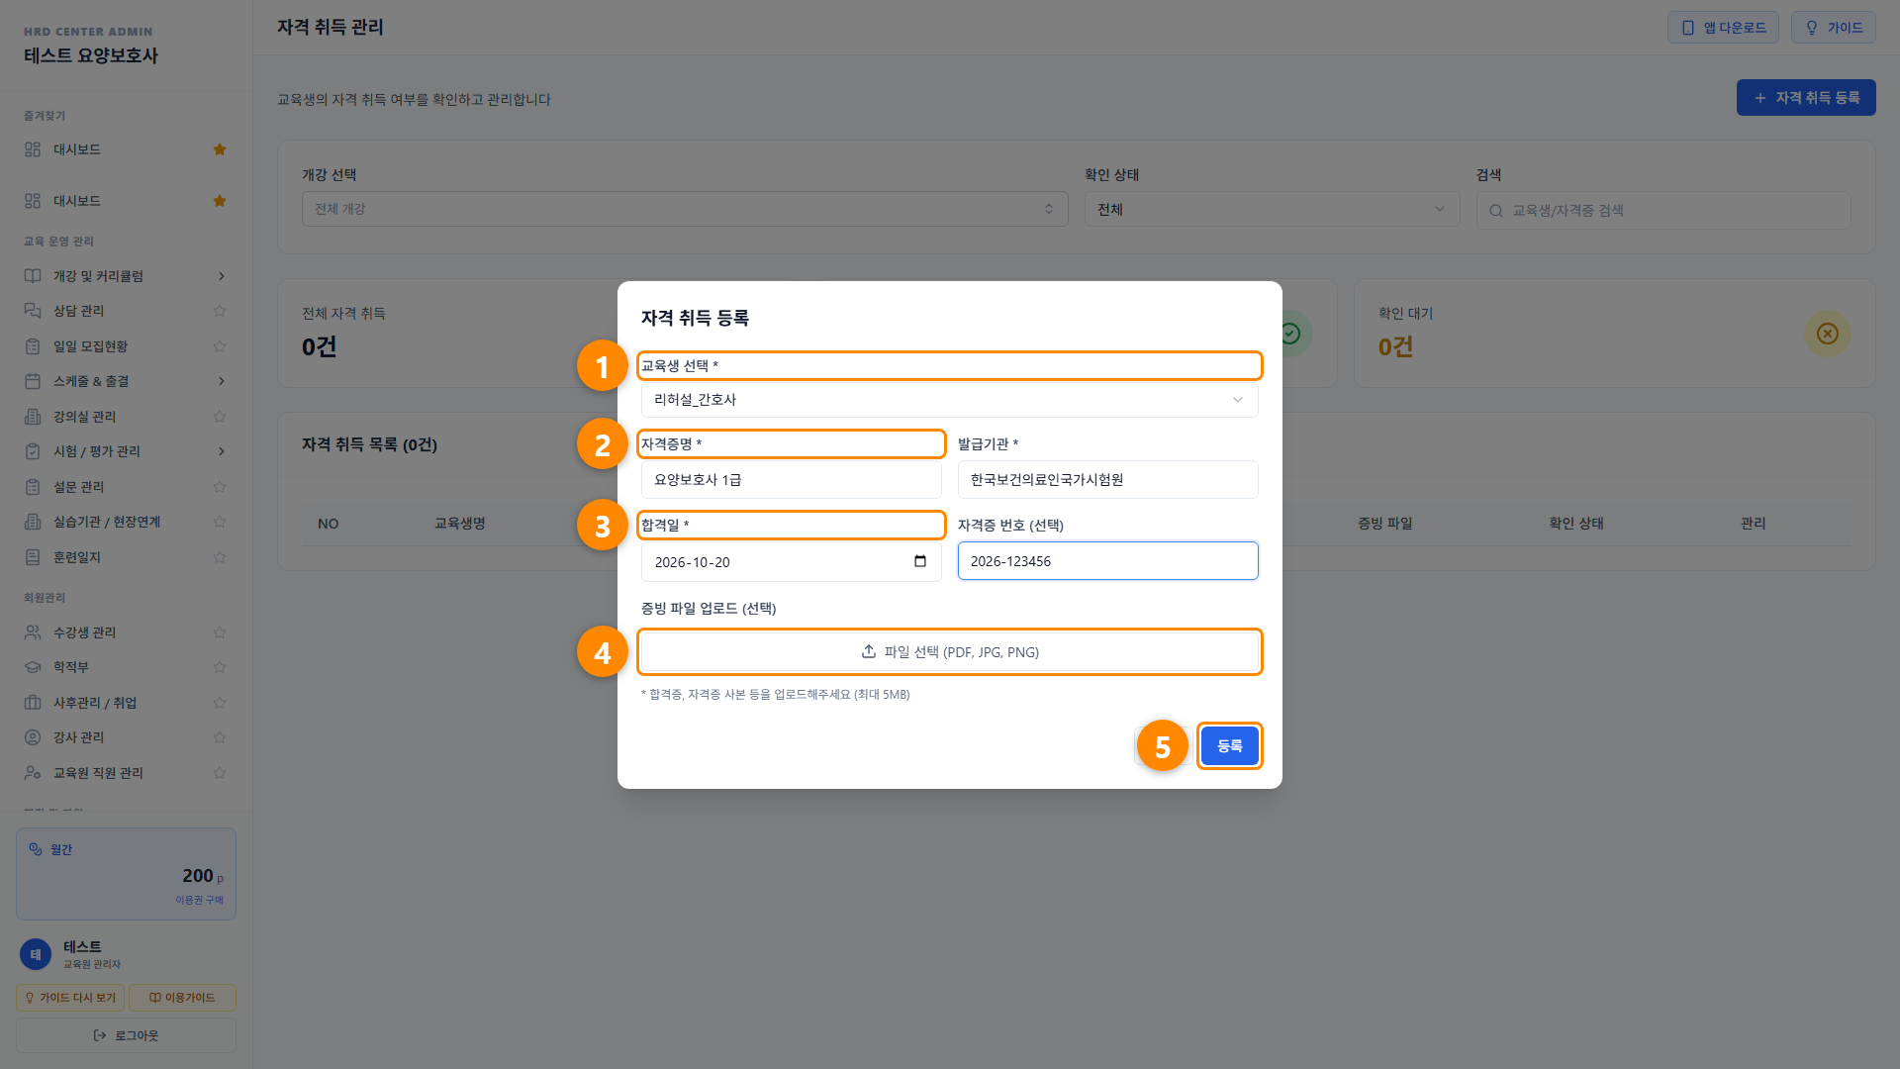Click the search magnifier icon in 검색
1900x1069 pixels.
point(1496,211)
